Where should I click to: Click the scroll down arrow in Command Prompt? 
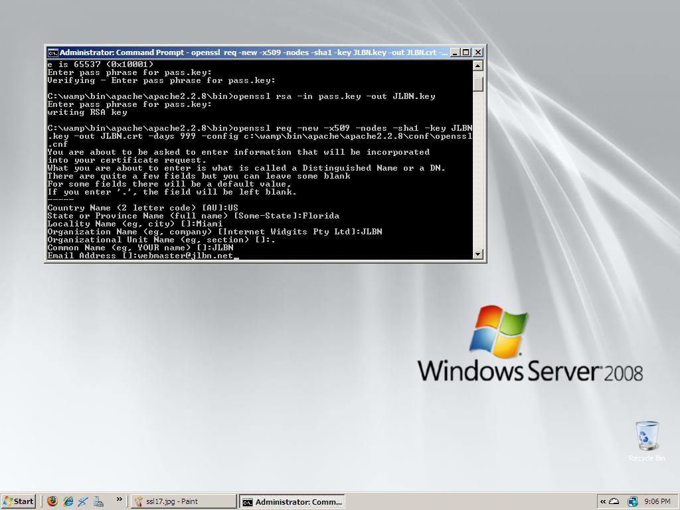coord(477,254)
